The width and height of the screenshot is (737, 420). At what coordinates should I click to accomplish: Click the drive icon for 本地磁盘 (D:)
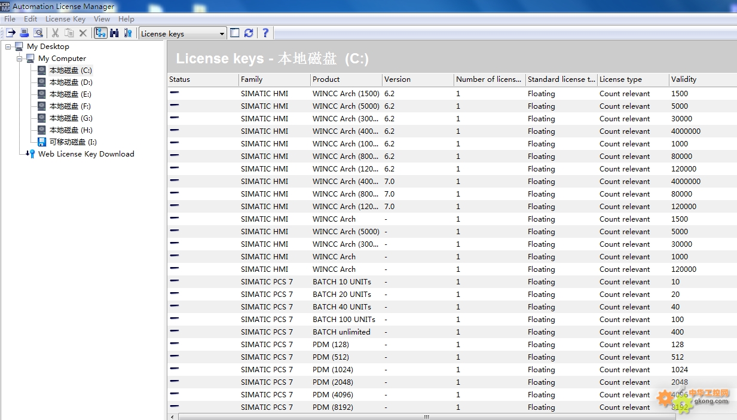[x=42, y=82]
